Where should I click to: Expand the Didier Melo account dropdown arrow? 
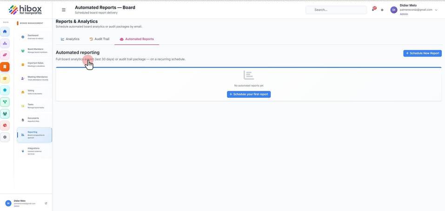pos(436,10)
